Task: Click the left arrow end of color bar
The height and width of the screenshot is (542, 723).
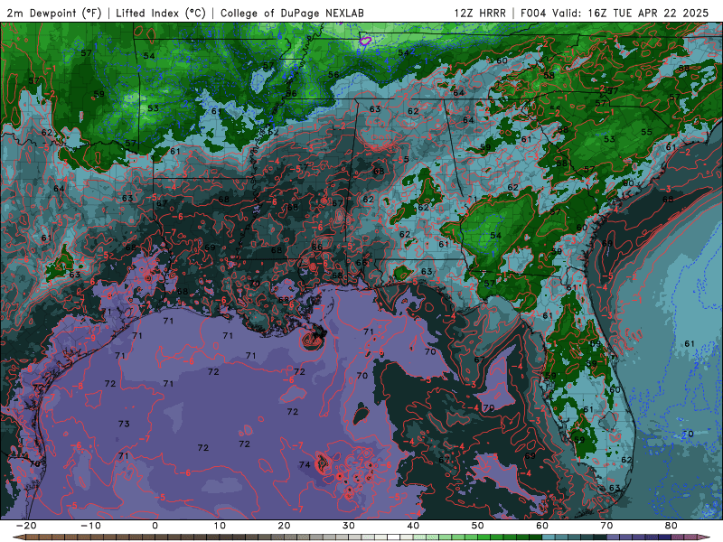Action: (17, 537)
